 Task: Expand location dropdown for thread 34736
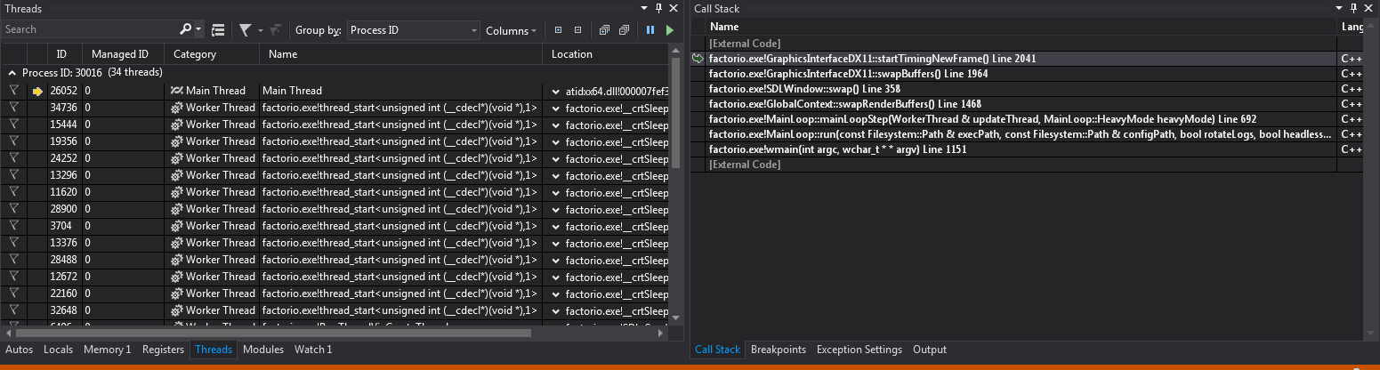pos(555,109)
